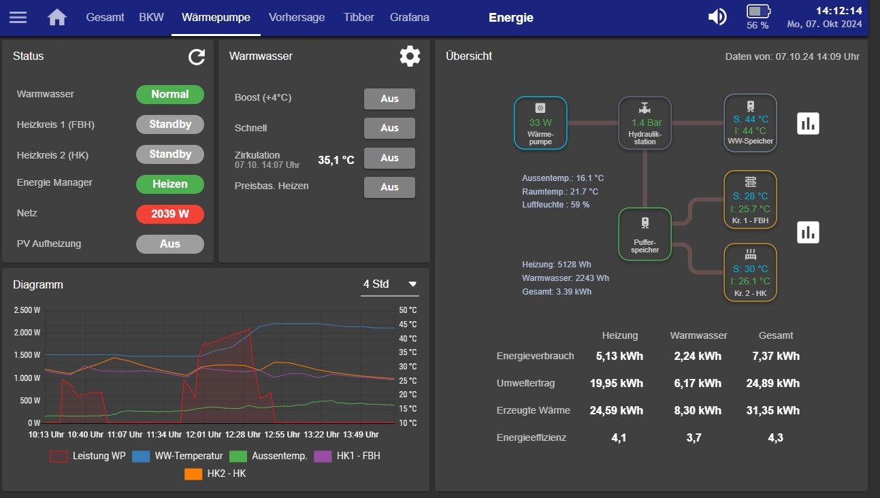
Task: Click the Zirkulation temperature 35,1 °C
Action: (x=336, y=160)
